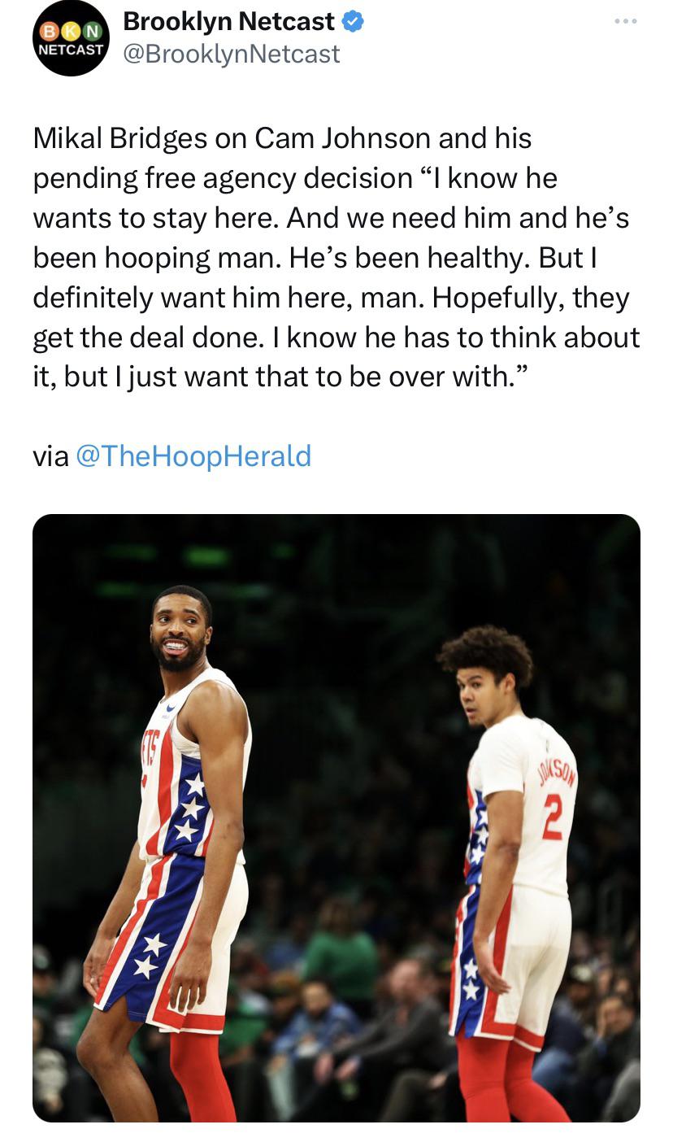This screenshot has height=1142, width=673.
Task: Open the three-dot more options menu
Action: [x=624, y=22]
